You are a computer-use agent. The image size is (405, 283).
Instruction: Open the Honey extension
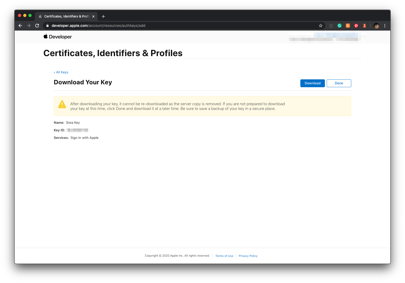[x=348, y=26]
